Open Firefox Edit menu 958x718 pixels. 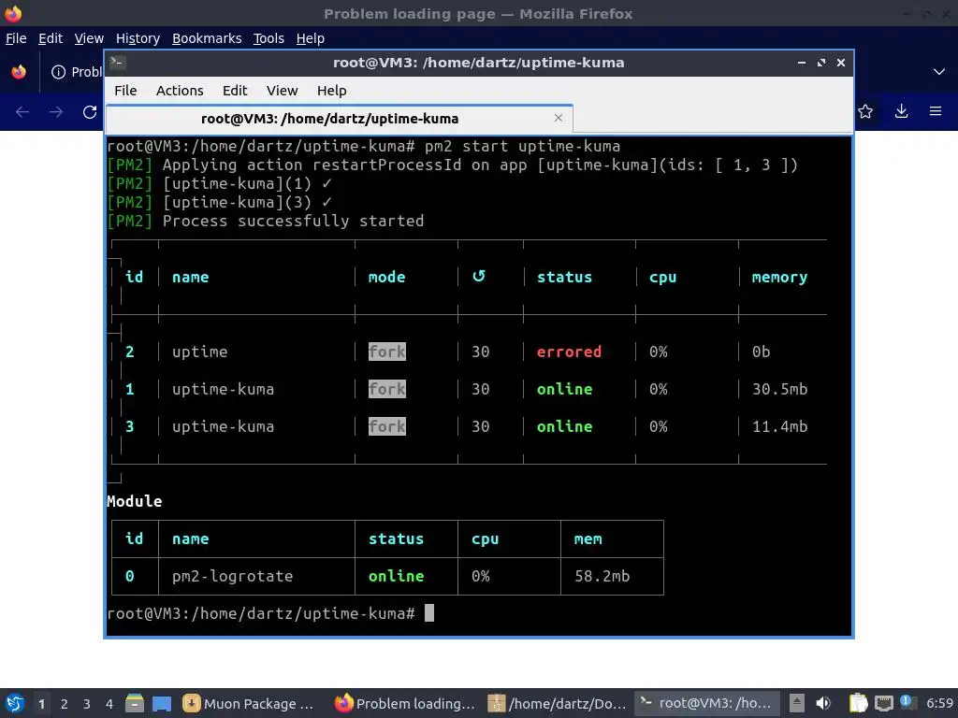coord(51,38)
